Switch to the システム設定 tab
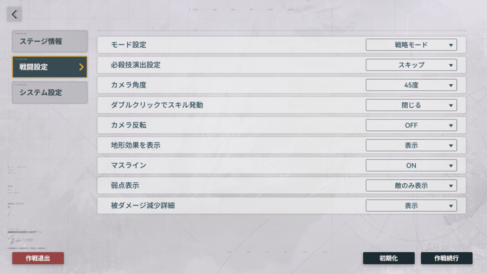 click(x=50, y=93)
